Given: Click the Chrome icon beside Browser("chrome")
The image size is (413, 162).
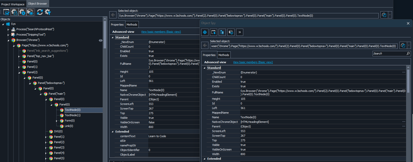Looking at the screenshot, I should tap(13, 40).
